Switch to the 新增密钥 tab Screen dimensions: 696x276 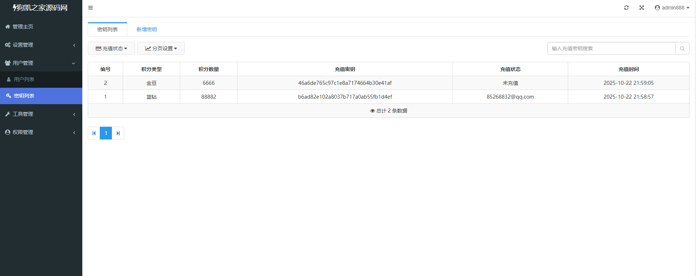147,29
